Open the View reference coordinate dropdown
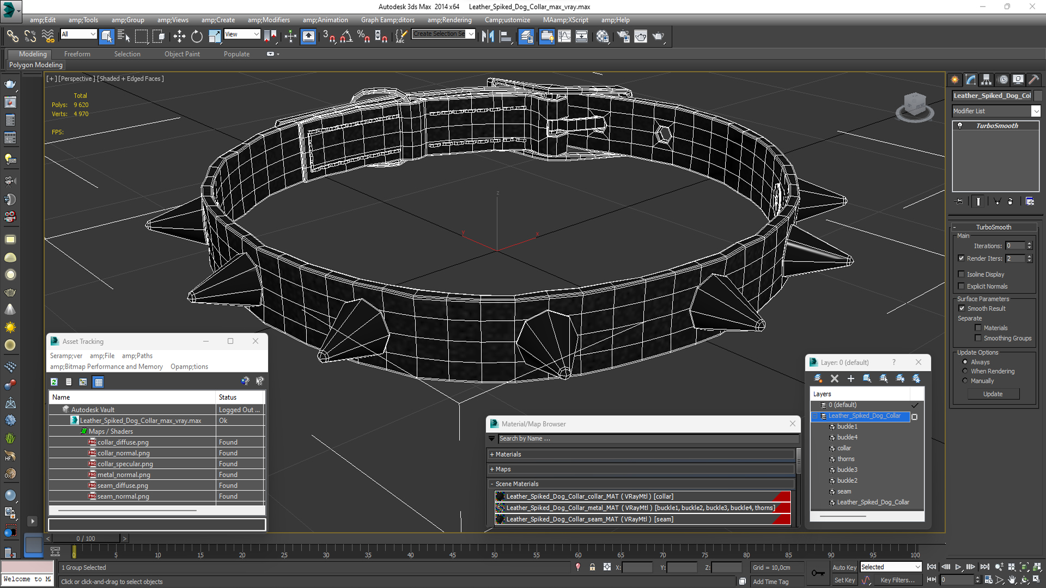This screenshot has height=588, width=1046. pos(242,34)
